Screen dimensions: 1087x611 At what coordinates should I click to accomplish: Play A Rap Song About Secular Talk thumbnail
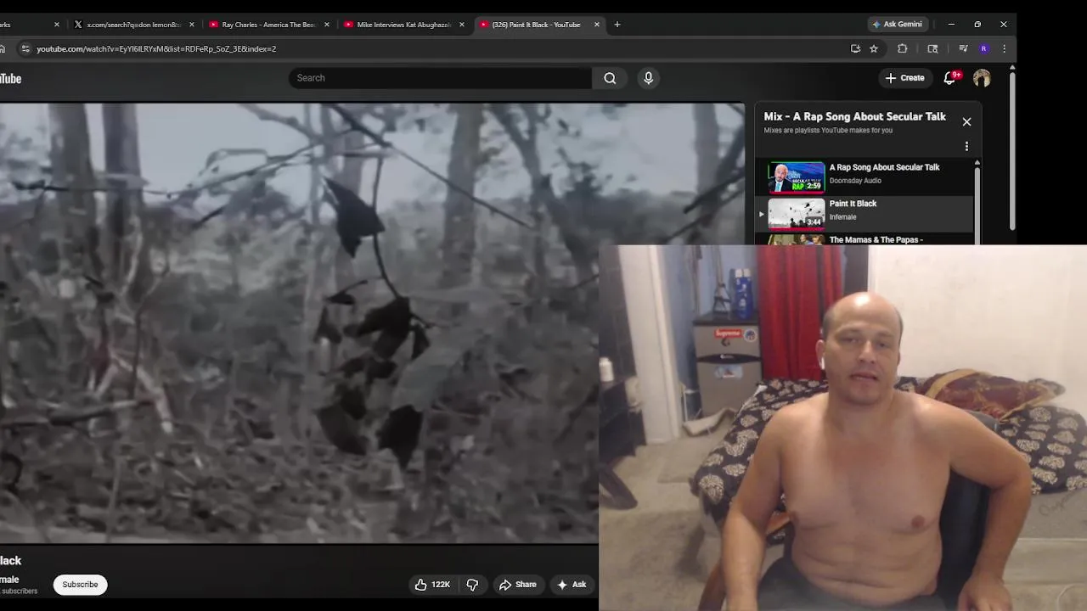point(797,177)
